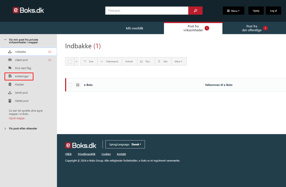This screenshot has height=187, width=286.
Task: Click the red search magnifier button
Action: [195, 11]
